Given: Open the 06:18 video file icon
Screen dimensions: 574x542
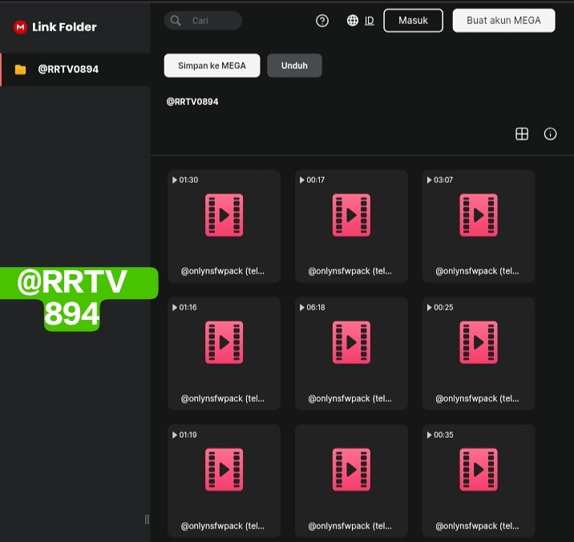Looking at the screenshot, I should (x=351, y=342).
